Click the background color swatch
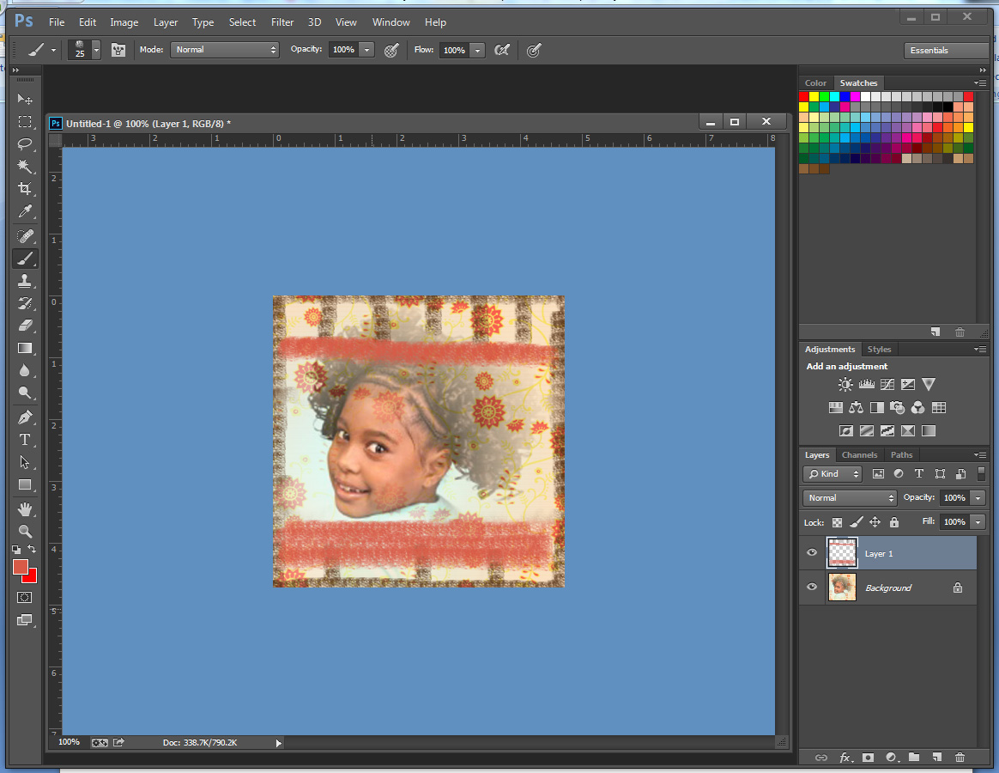 tap(31, 577)
